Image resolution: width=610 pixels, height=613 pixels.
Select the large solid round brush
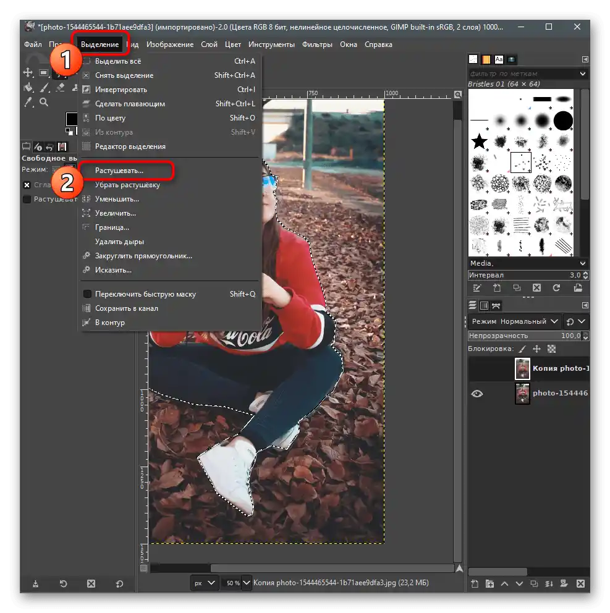pos(563,120)
